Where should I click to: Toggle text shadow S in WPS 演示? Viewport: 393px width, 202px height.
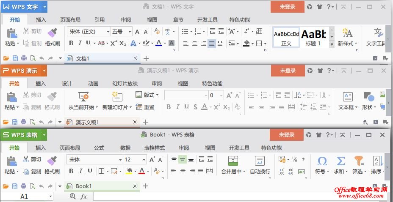tap(195, 107)
